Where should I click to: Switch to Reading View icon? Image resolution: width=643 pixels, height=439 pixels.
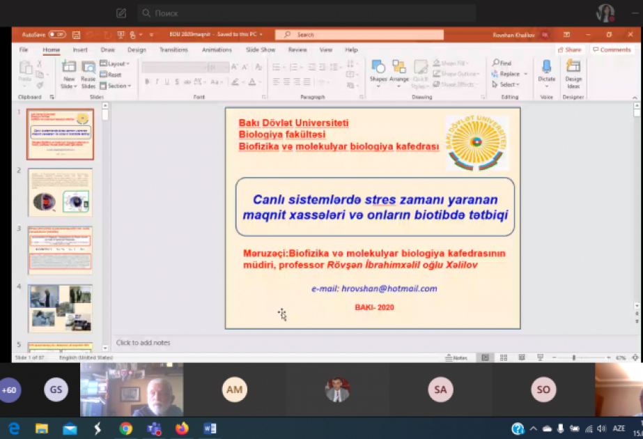tap(522, 357)
